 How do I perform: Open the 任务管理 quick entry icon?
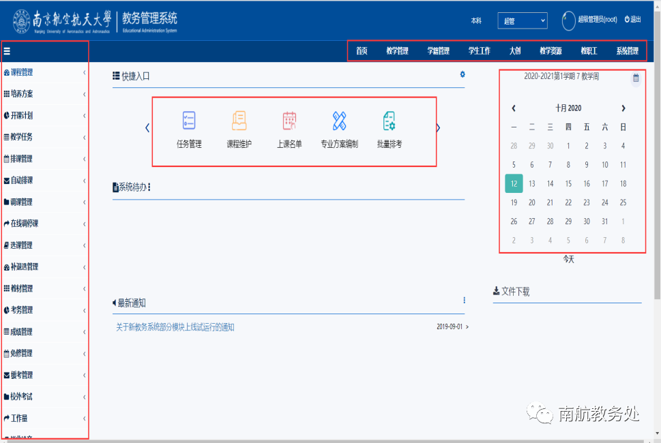click(189, 121)
